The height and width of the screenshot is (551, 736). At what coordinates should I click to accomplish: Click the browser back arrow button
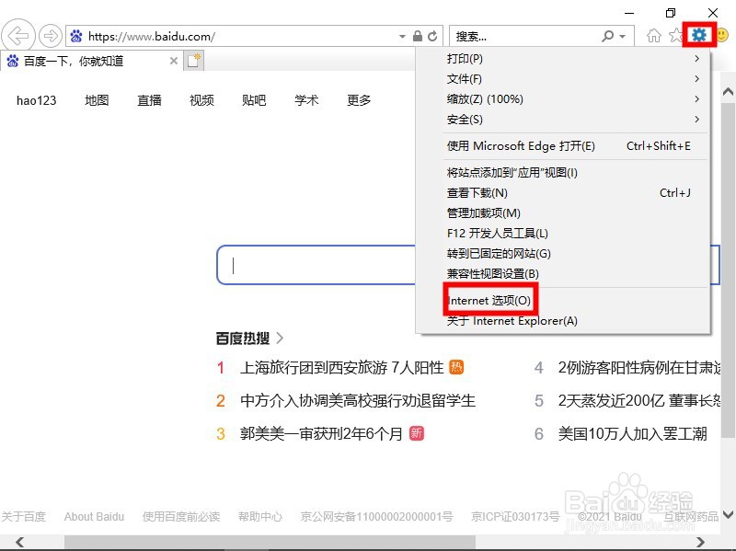pyautogui.click(x=18, y=35)
